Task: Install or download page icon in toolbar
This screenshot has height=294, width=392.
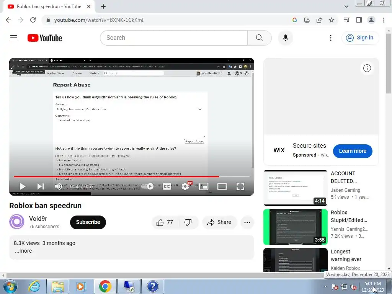Action: click(307, 20)
